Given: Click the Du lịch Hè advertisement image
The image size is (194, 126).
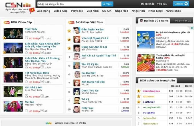Looking at the screenshot, I should pos(146,40).
